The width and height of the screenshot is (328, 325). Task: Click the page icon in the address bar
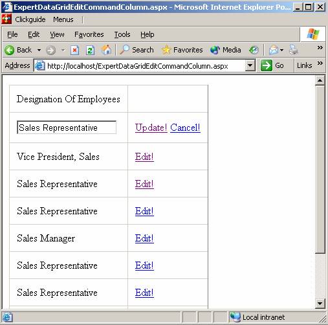40,65
